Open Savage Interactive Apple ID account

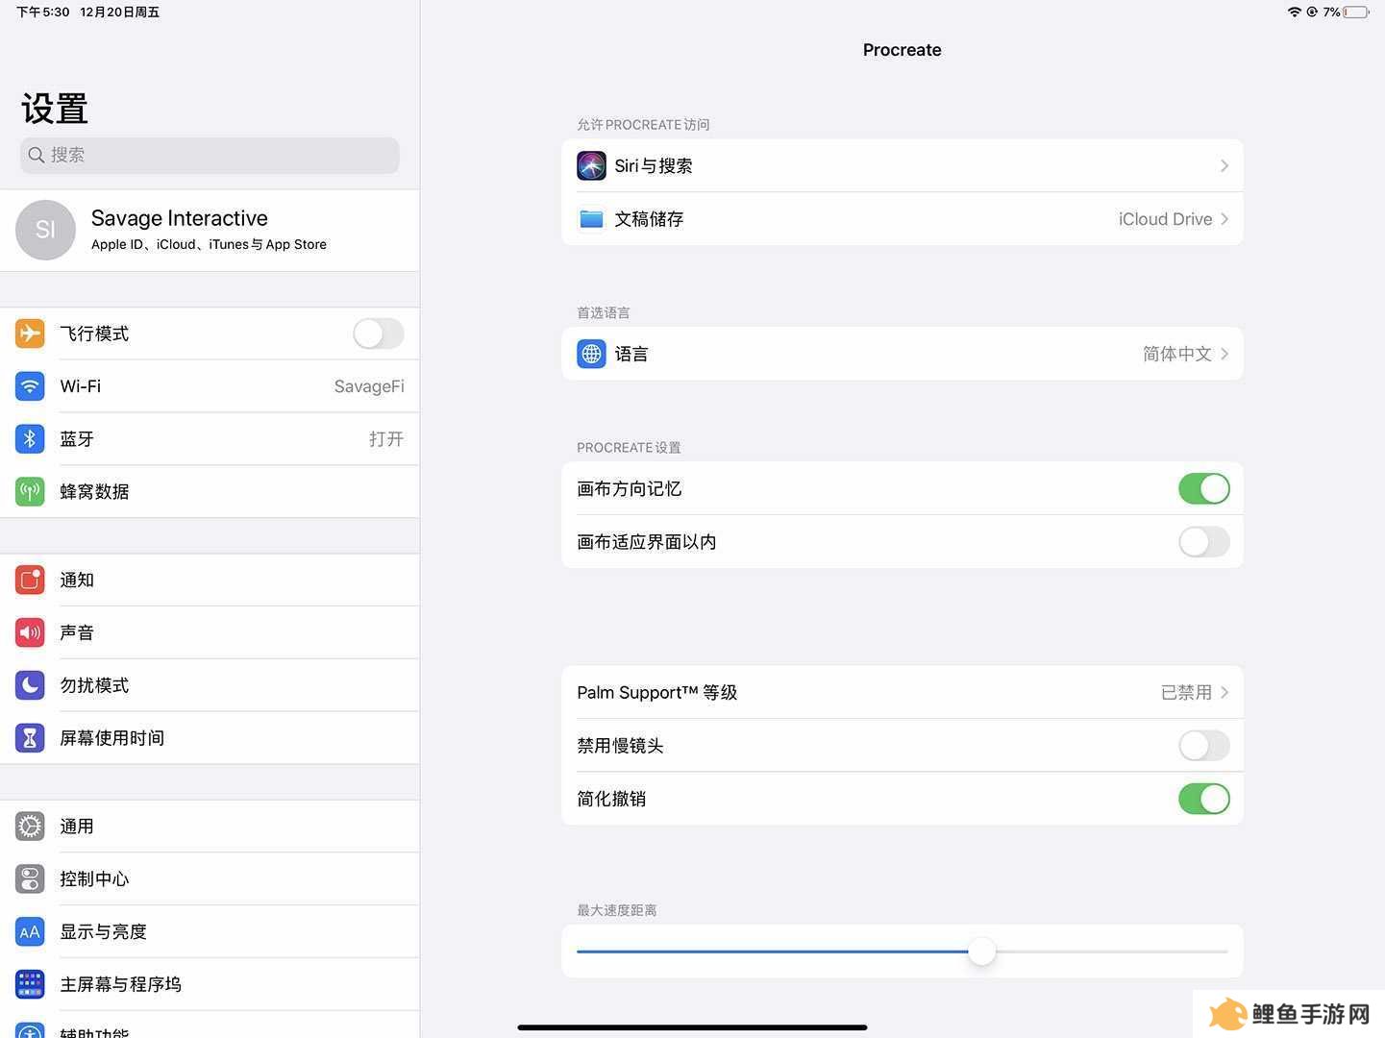(x=210, y=231)
